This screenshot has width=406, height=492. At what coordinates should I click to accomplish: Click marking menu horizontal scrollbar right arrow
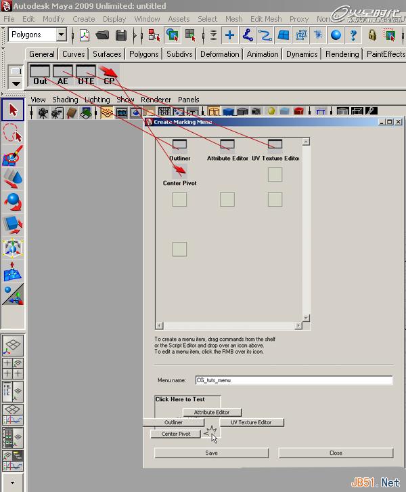click(298, 326)
